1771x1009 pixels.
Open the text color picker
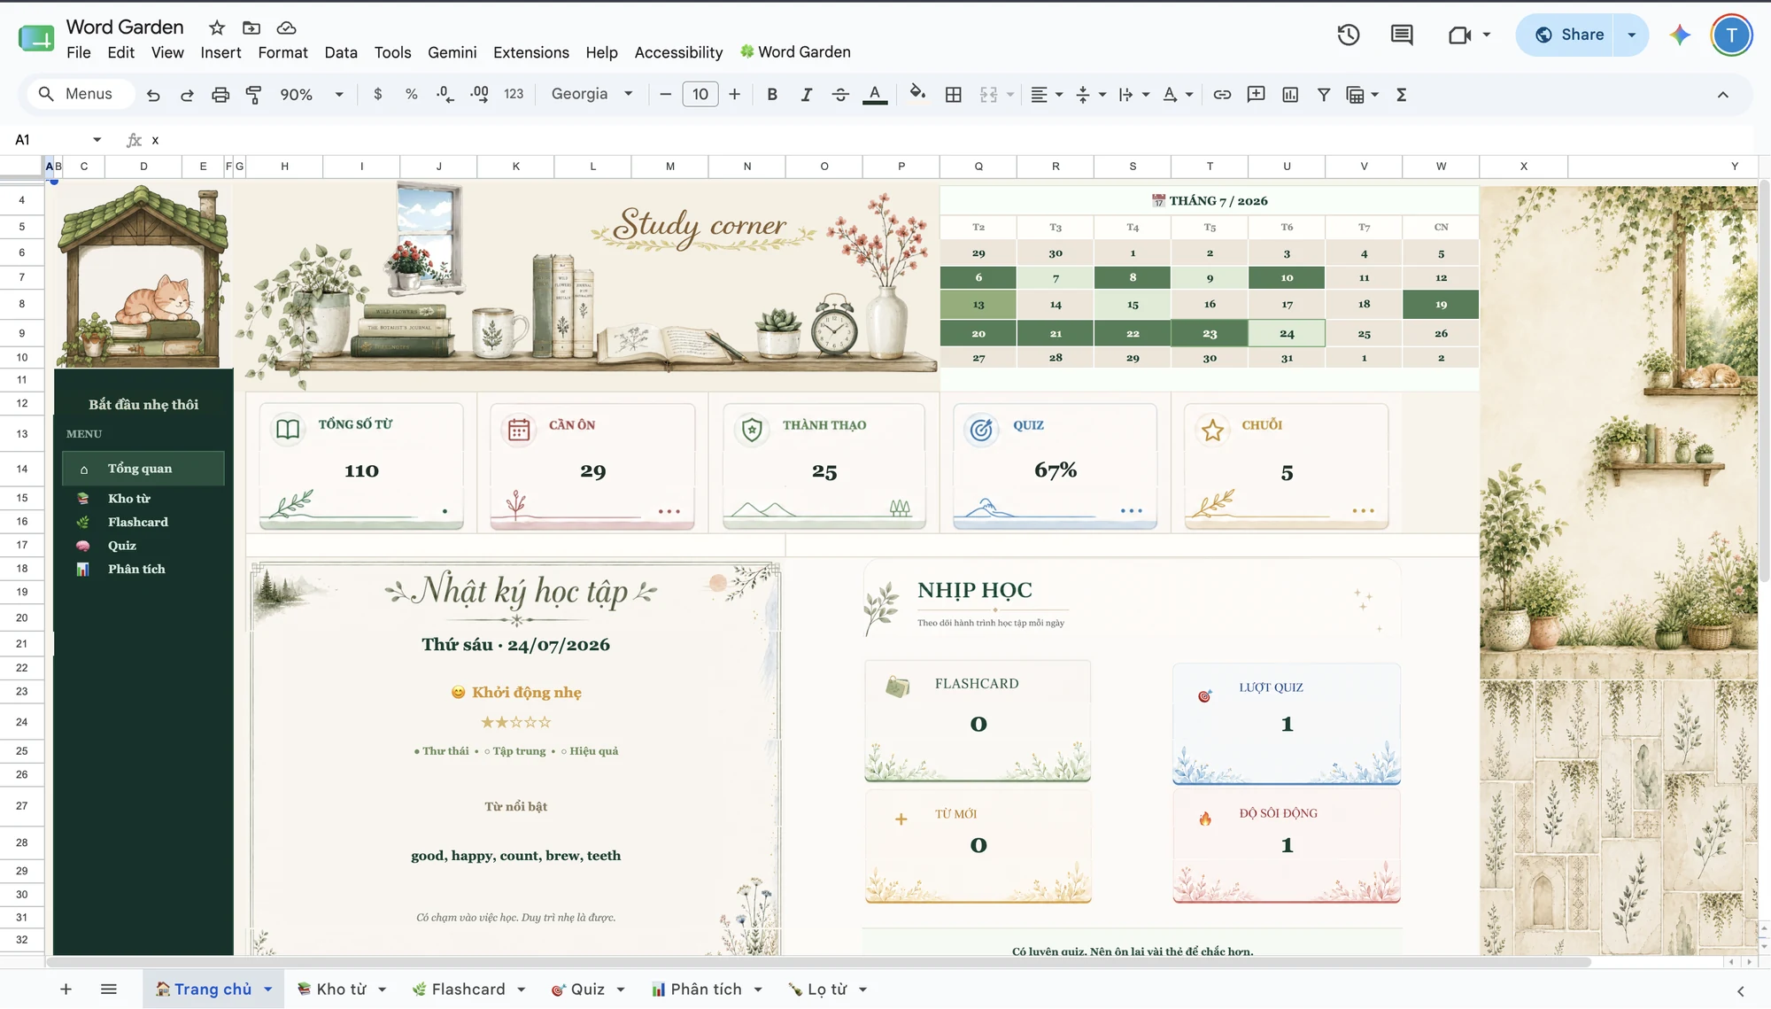click(x=875, y=95)
